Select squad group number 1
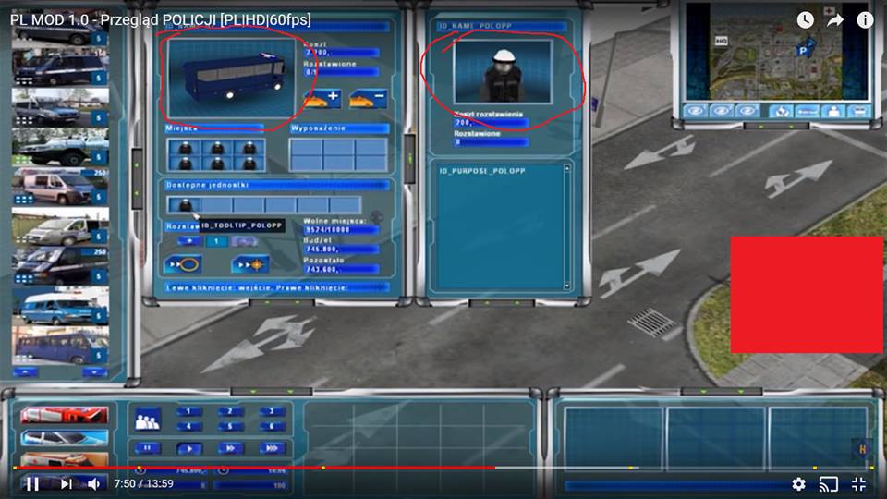This screenshot has height=499, width=887. coord(188,411)
